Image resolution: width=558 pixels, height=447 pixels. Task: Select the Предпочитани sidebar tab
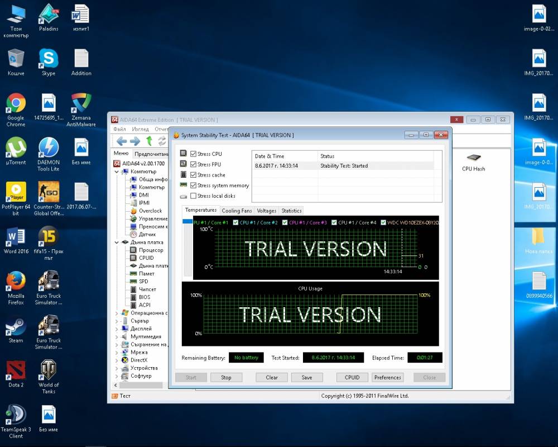[151, 154]
